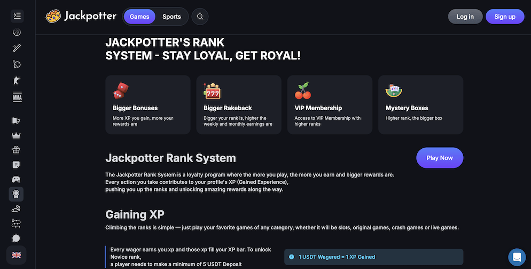Open the baseball bat sports icon
Image resolution: width=531 pixels, height=269 pixels.
[17, 48]
